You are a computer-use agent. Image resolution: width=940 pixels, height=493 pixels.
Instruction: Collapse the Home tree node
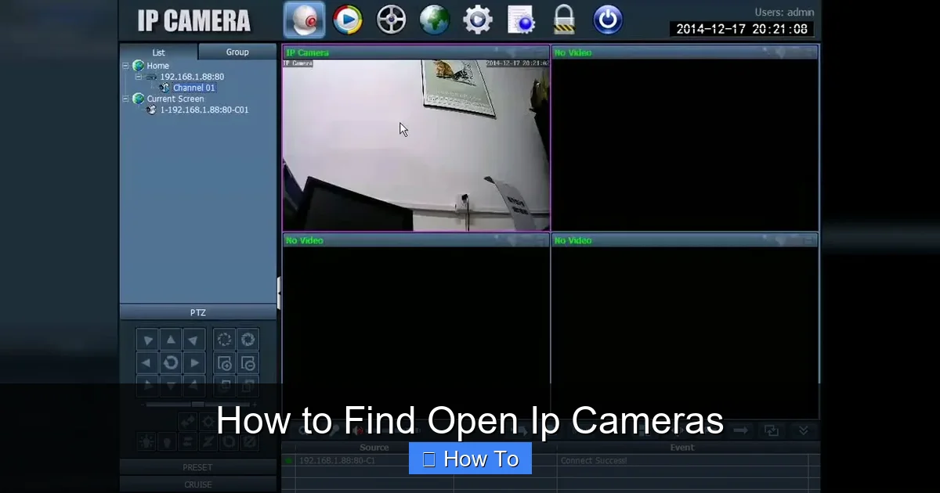tap(125, 66)
